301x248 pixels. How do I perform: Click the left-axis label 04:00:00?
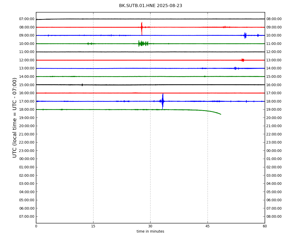tap(27, 192)
